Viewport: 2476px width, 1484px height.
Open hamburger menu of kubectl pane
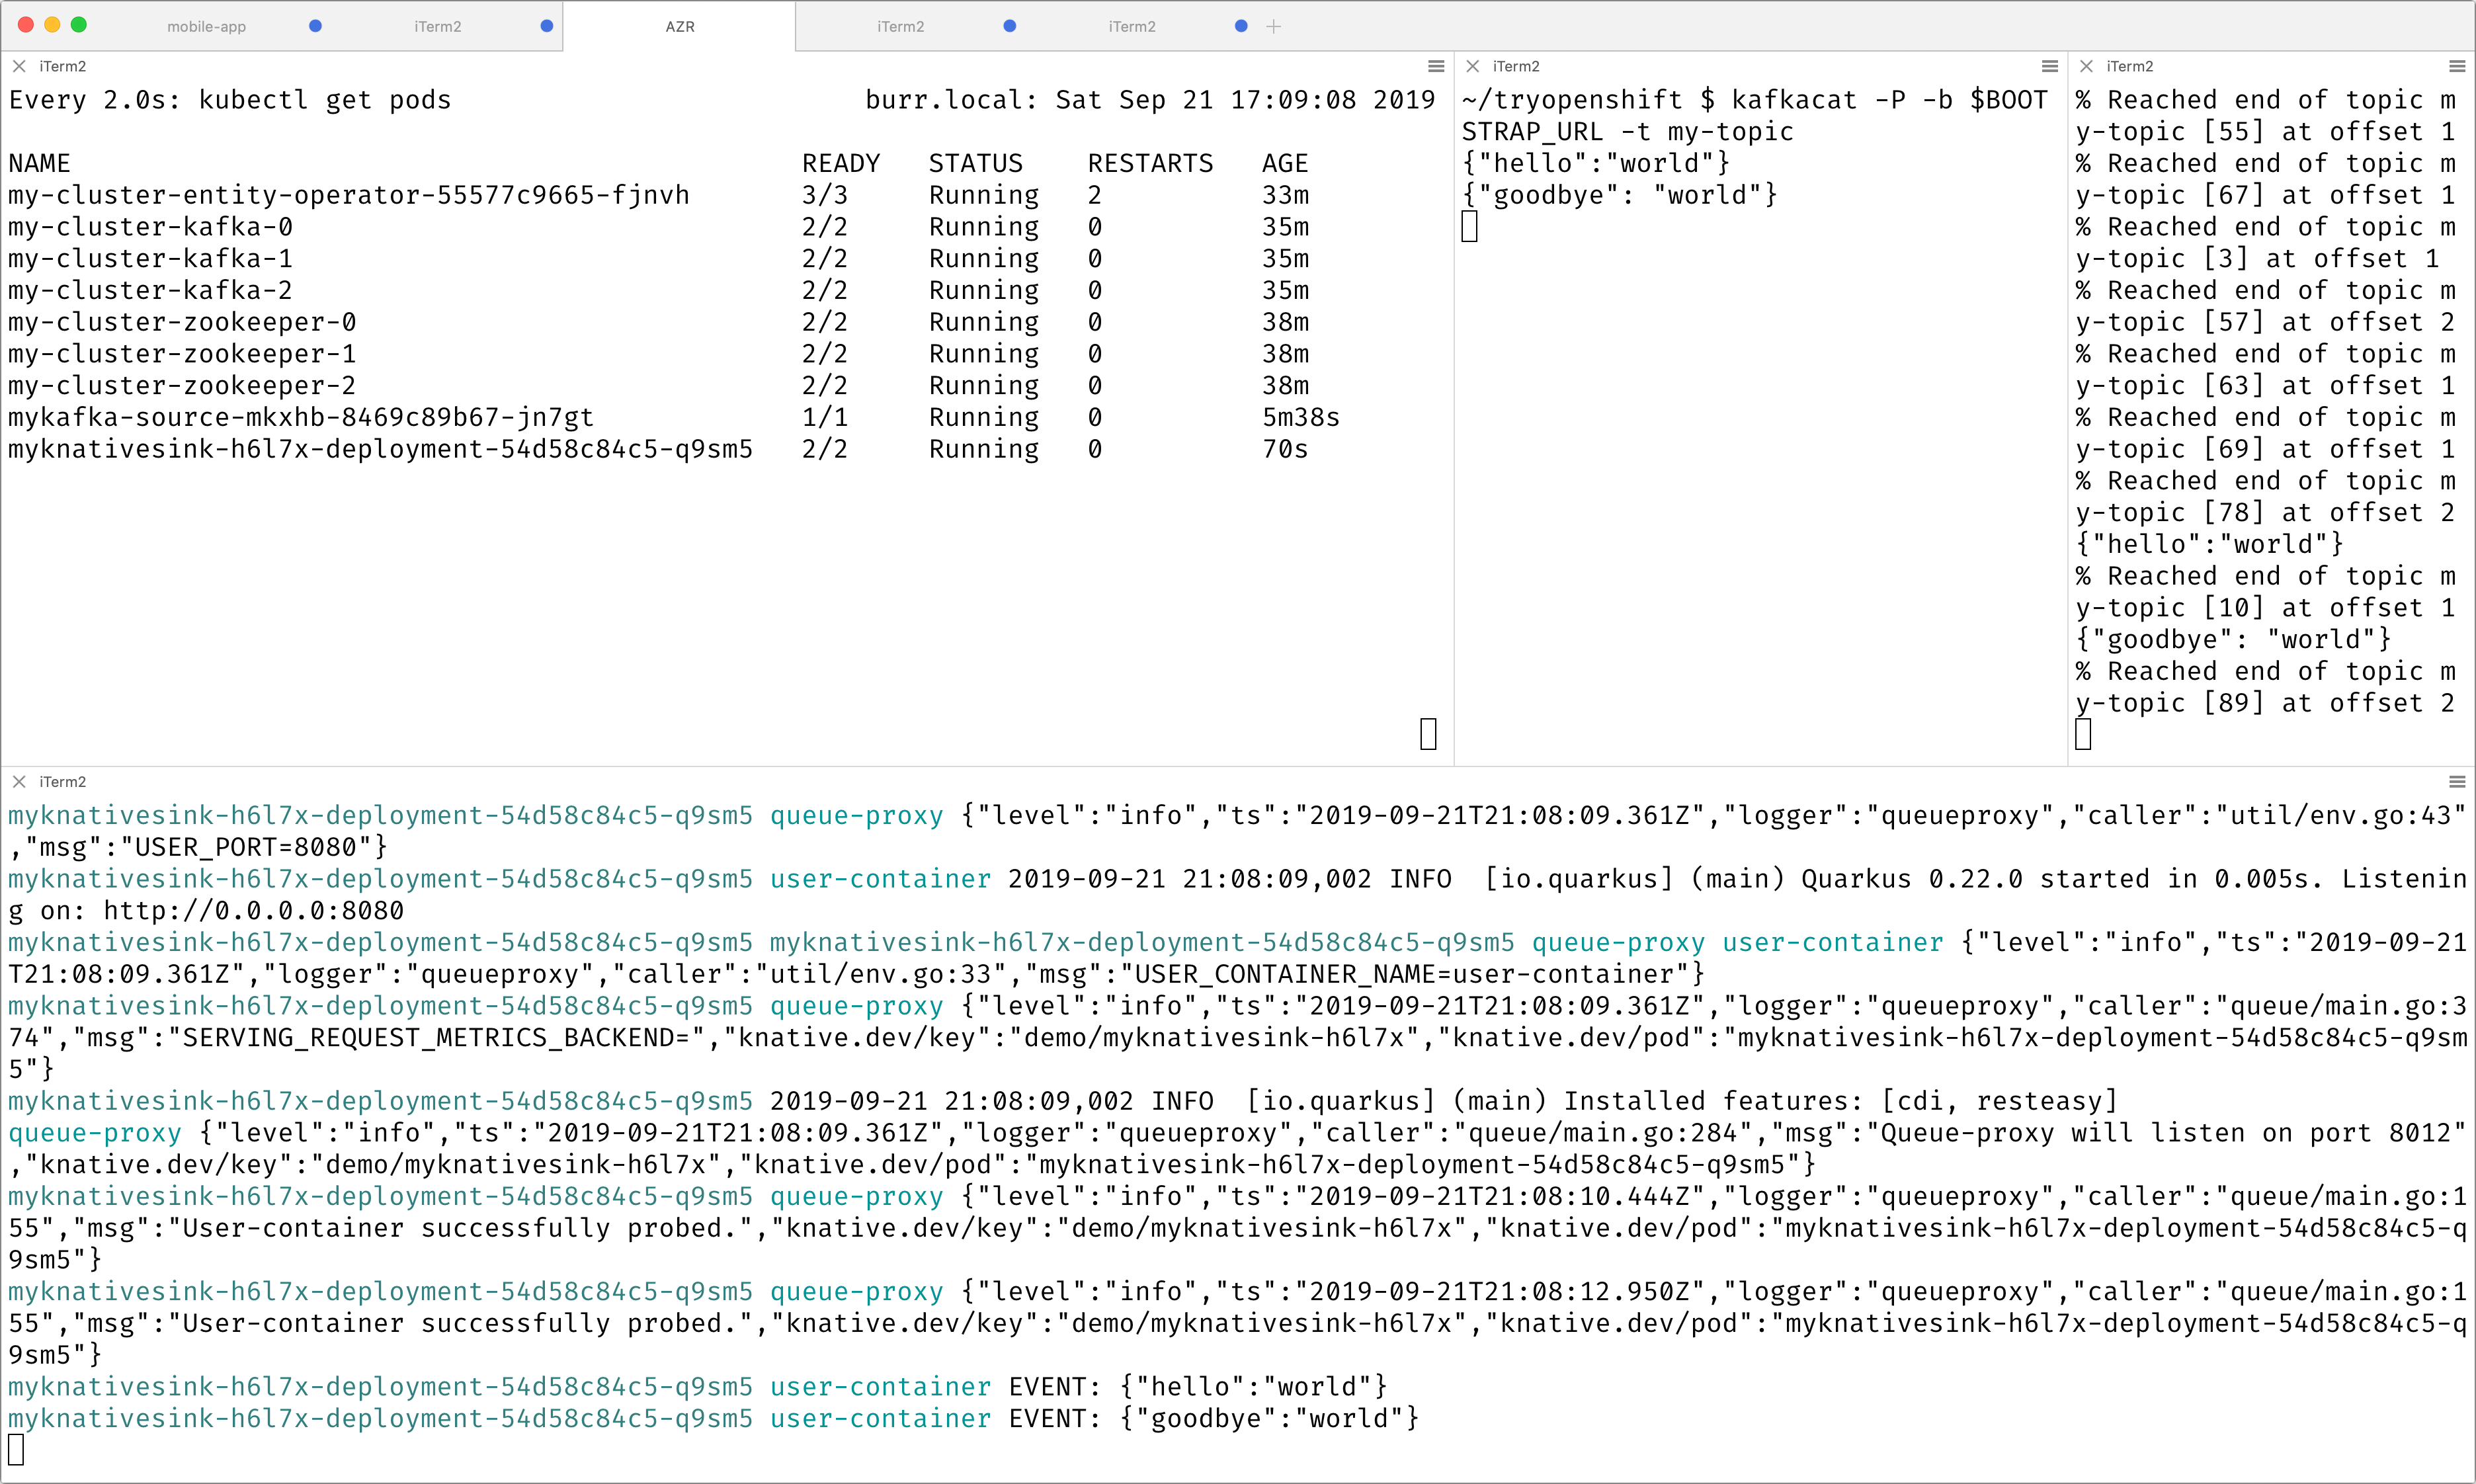pyautogui.click(x=1435, y=66)
